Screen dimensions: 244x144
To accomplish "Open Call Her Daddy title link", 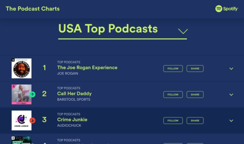I will point(74,94).
